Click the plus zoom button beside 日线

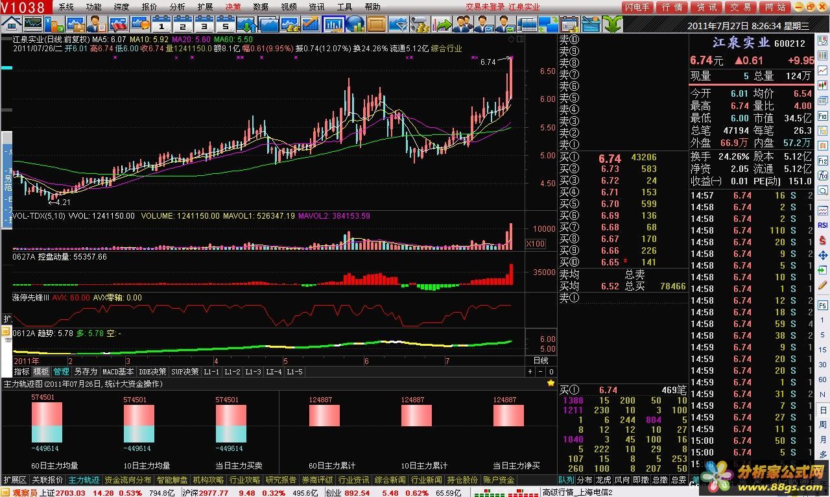[x=530, y=372]
